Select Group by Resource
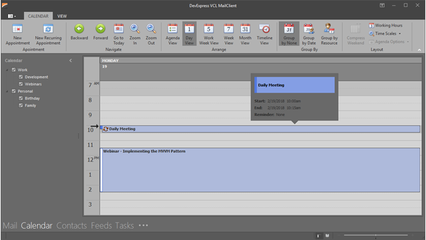The image size is (426, 240). [x=329, y=34]
